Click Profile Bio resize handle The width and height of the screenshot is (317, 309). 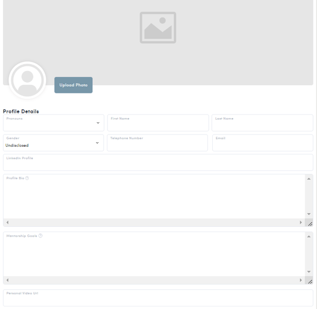(x=310, y=224)
